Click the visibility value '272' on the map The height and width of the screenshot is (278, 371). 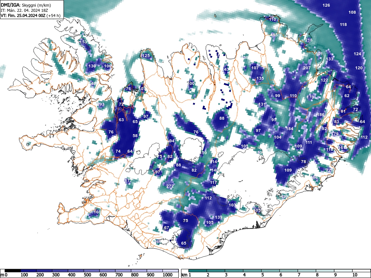point(170,186)
